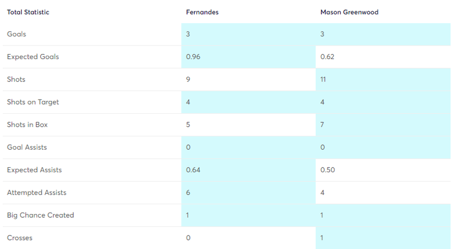The width and height of the screenshot is (455, 249).
Task: Select the Big Chance Created label
Action: pos(40,215)
